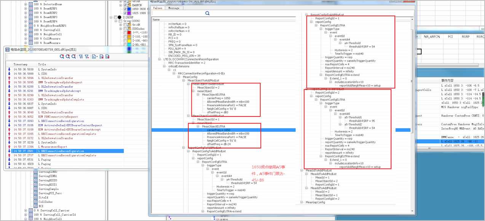The width and height of the screenshot is (485, 221).
Task: Click the BeamRSRP1 item icon in tree
Action: 31,9
